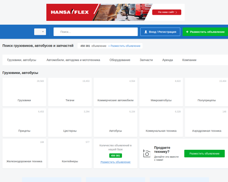The height and width of the screenshot is (182, 228).
Task: Open the language dropdown in header
Action: (40, 31)
